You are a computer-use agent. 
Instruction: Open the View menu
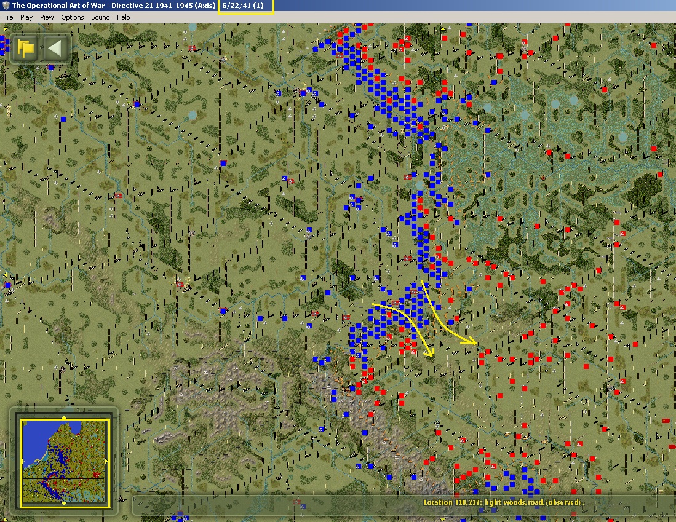47,17
